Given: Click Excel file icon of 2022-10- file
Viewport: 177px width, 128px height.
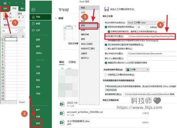Looking at the screenshot, I should tap(62, 104).
